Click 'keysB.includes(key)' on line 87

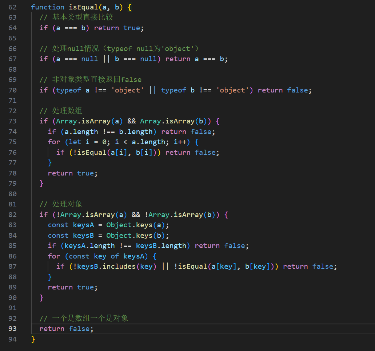point(117,267)
